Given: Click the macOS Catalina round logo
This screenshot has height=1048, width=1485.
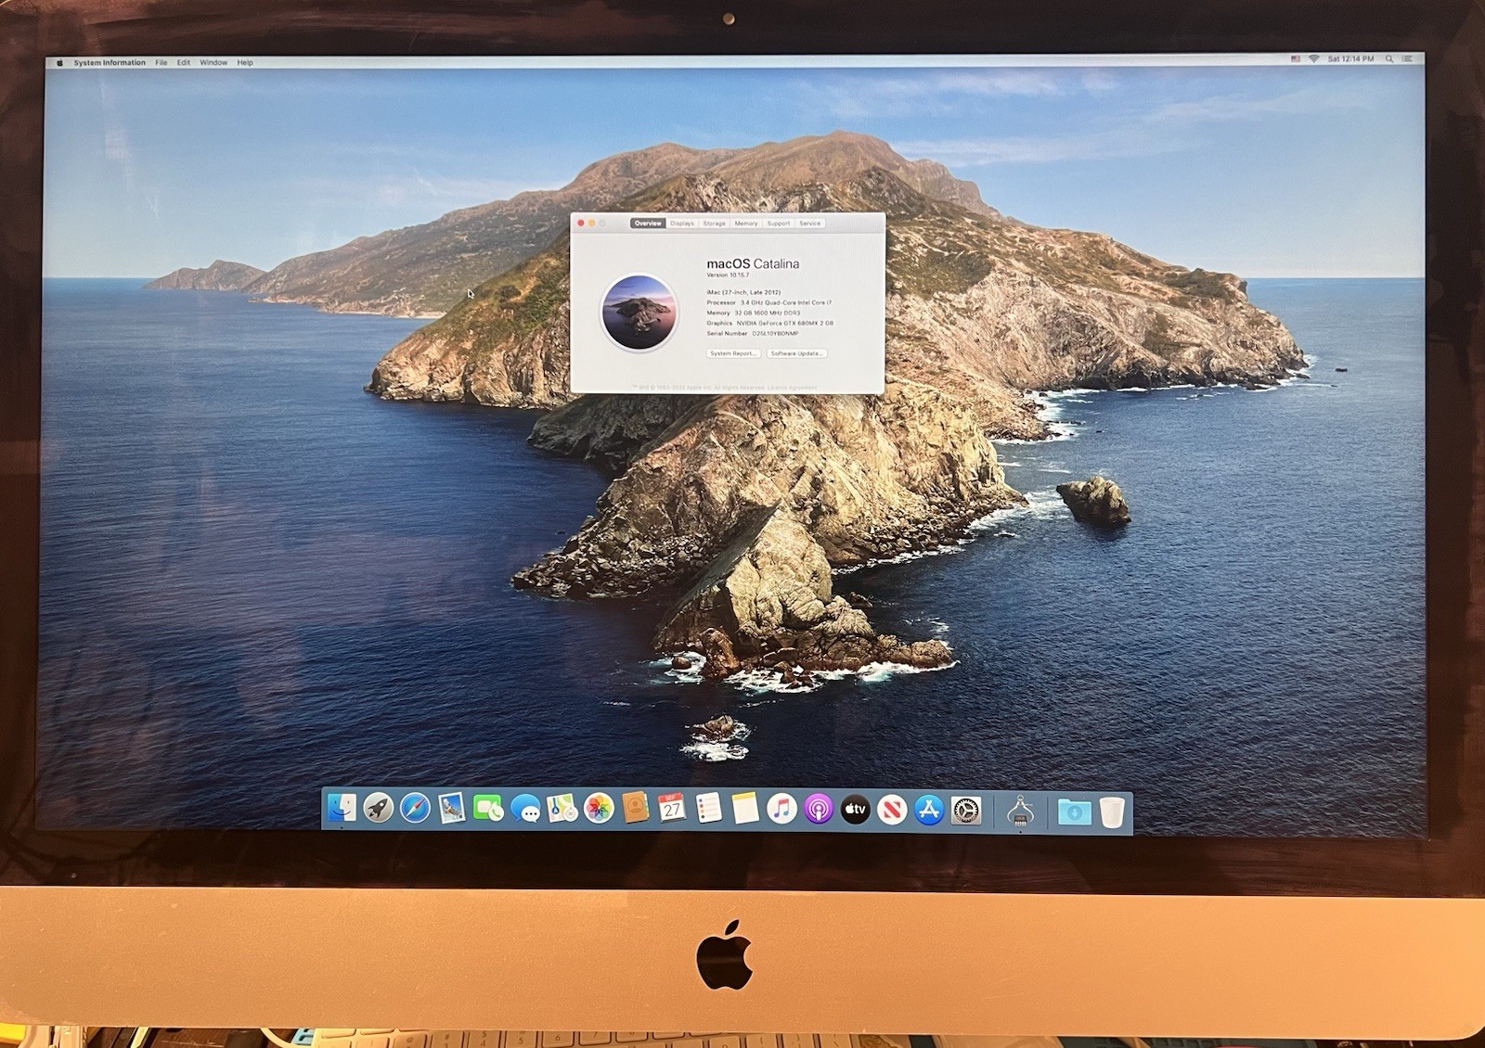Looking at the screenshot, I should pos(639,313).
